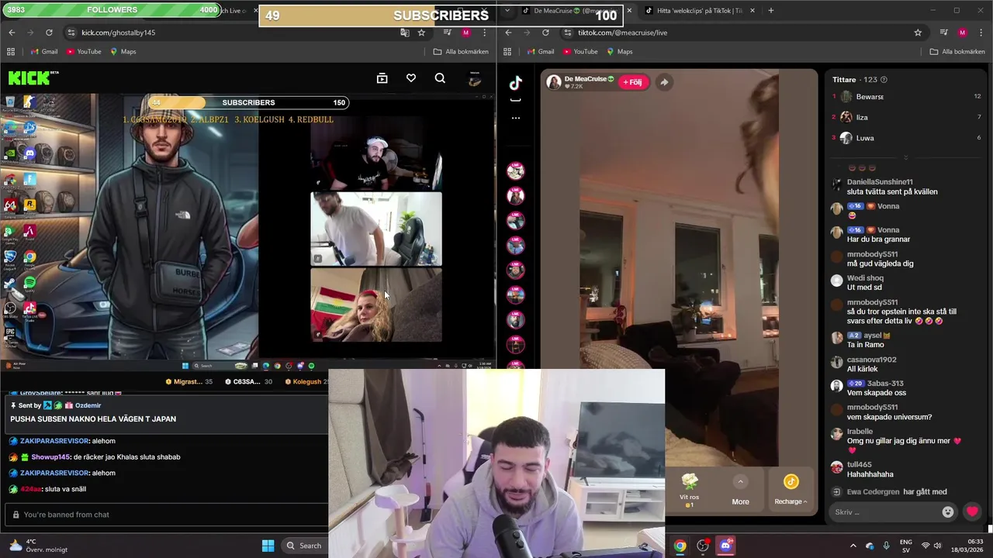
Task: Send the Vit ros gift
Action: pos(689,490)
